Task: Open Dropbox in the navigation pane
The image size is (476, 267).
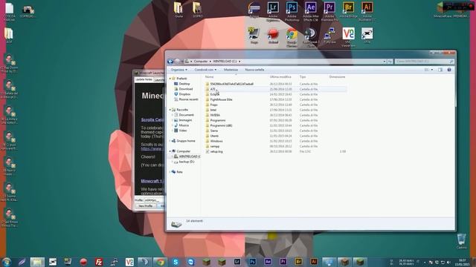Action: click(x=184, y=94)
